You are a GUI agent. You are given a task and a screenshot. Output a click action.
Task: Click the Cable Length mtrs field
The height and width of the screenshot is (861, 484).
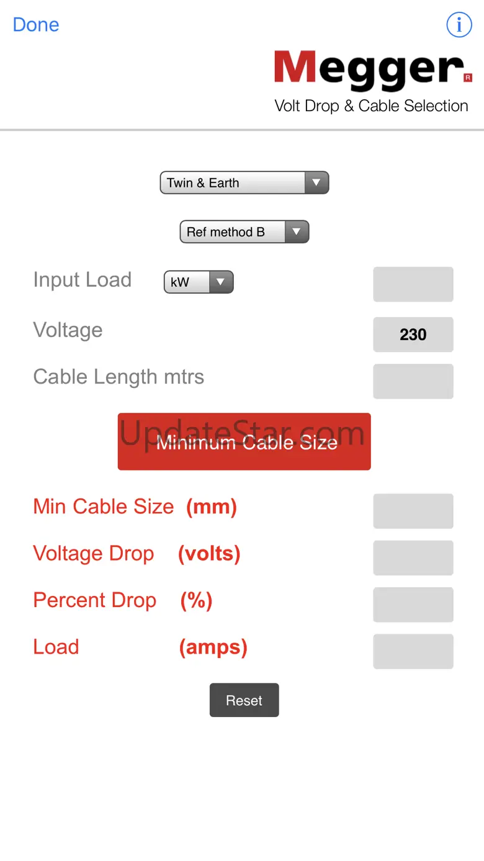click(413, 381)
